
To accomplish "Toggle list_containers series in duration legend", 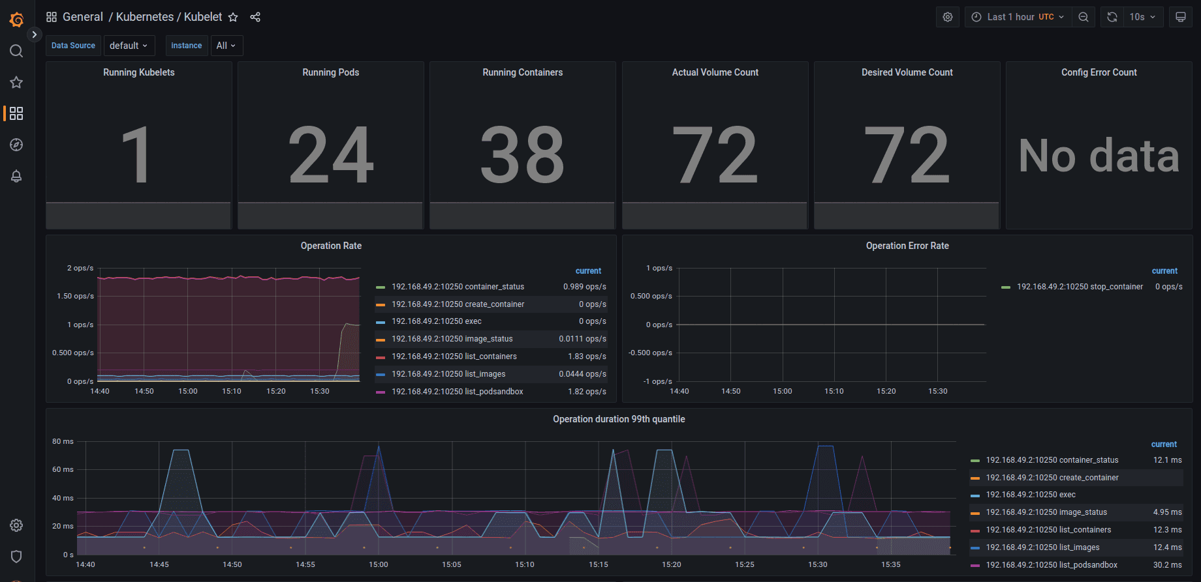I will [1048, 530].
